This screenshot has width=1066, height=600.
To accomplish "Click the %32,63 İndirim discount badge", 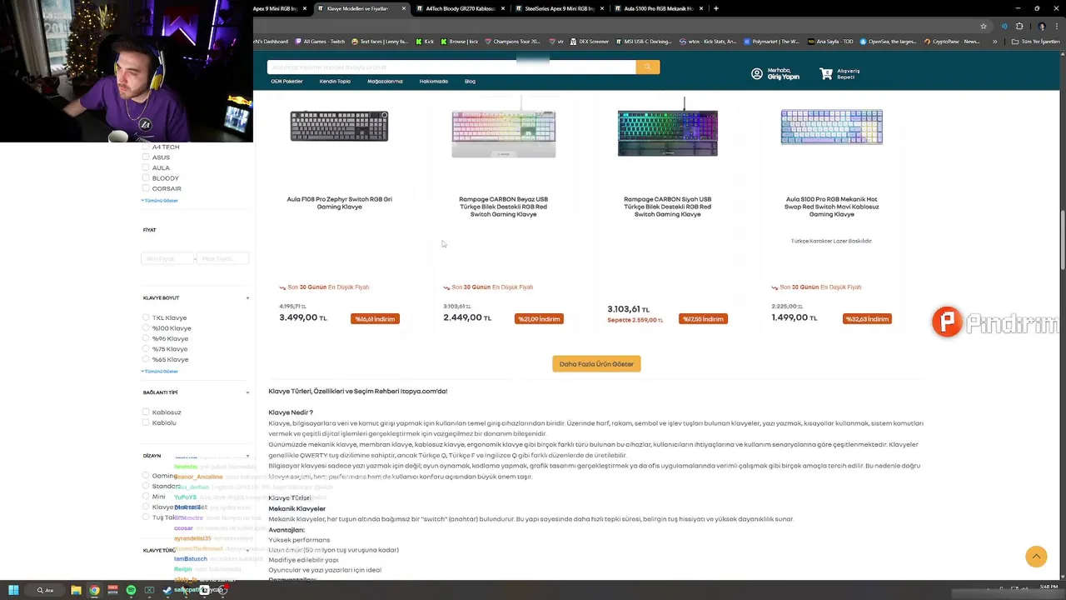I will click(x=867, y=319).
